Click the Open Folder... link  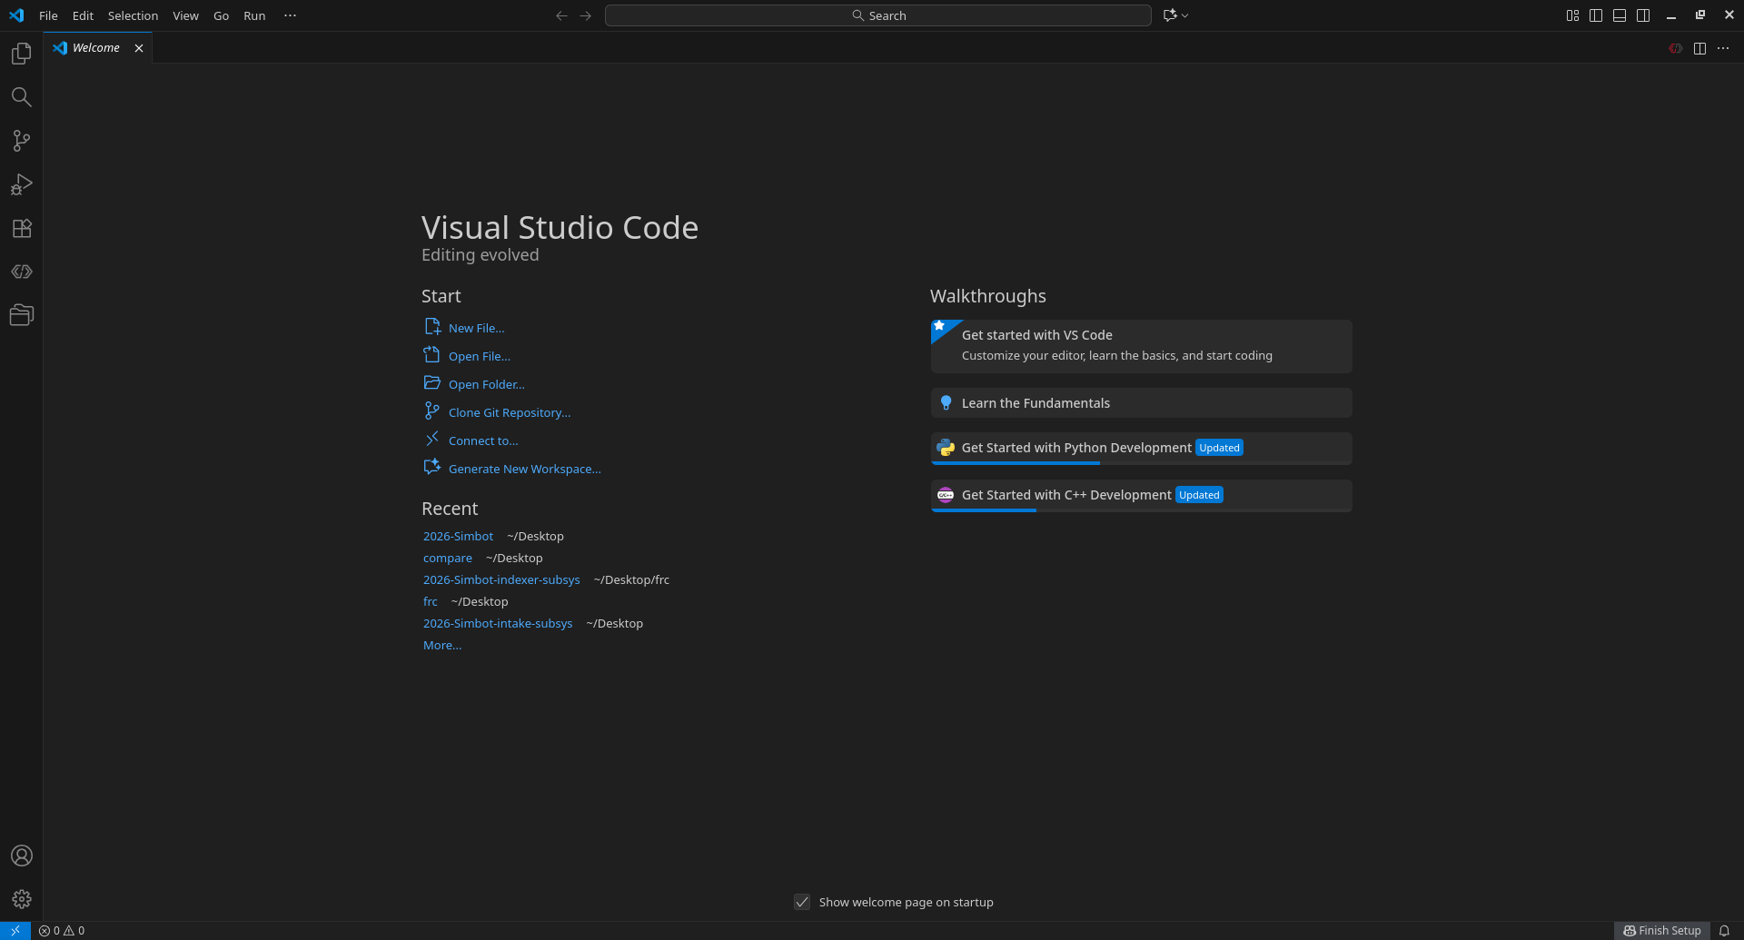(x=486, y=384)
